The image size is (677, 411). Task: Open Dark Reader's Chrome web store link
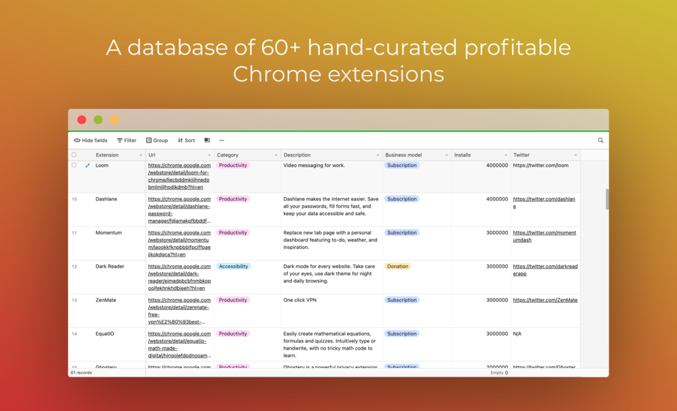tap(179, 277)
